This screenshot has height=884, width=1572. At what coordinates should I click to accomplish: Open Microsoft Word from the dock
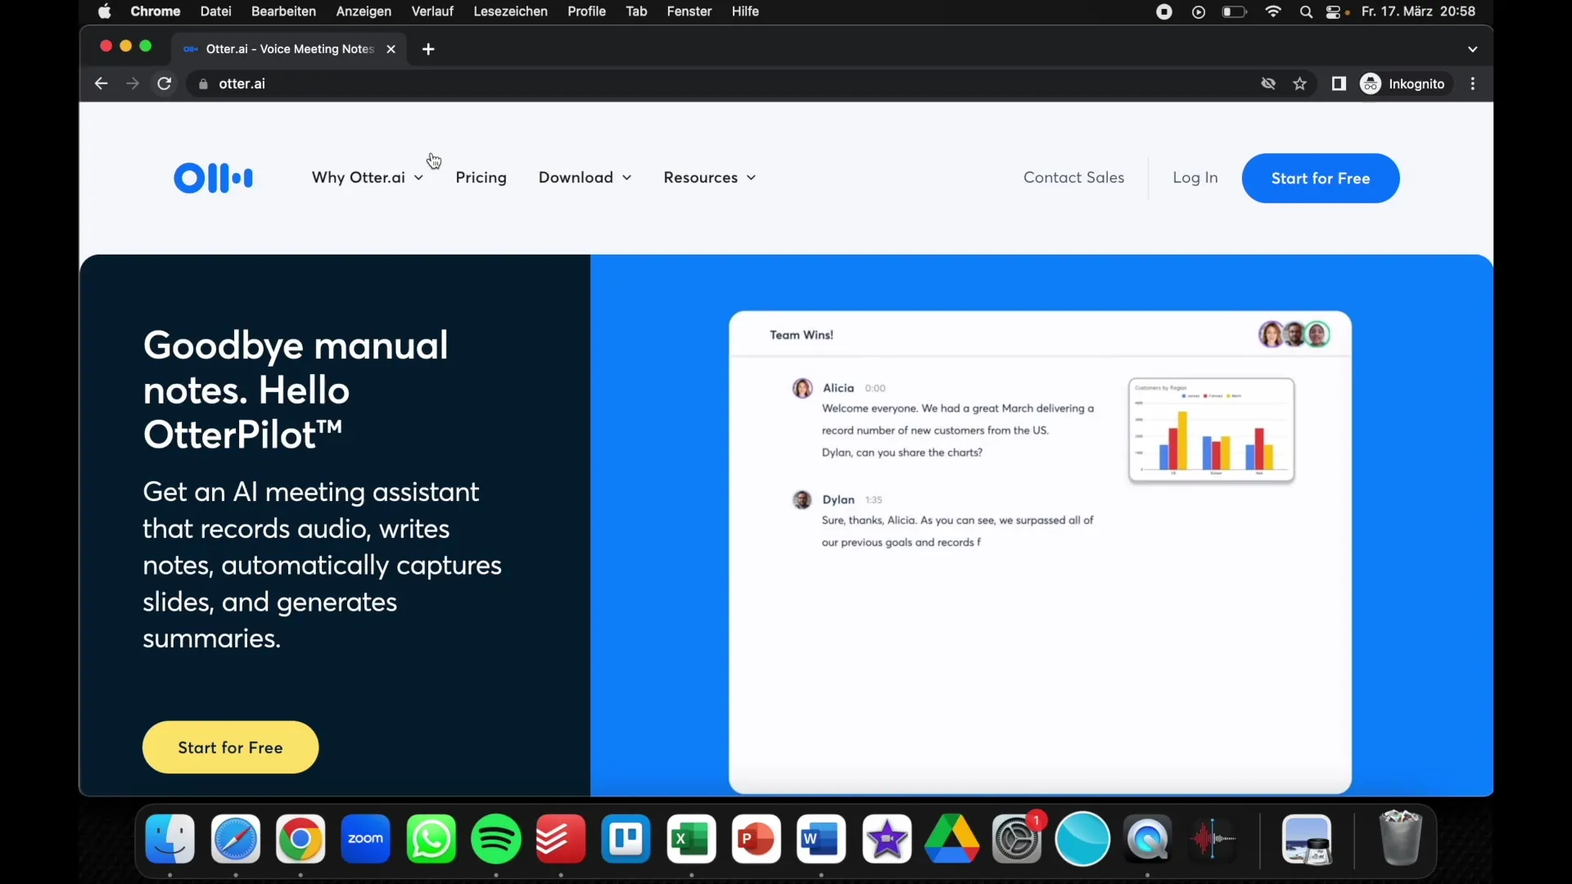click(x=820, y=839)
